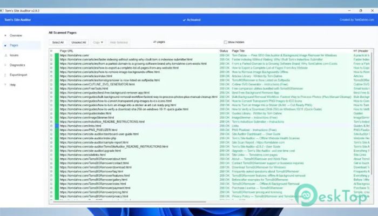Select the TomsBGRemover/contact.html URL
The width and height of the screenshot is (378, 216).
click(x=94, y=163)
